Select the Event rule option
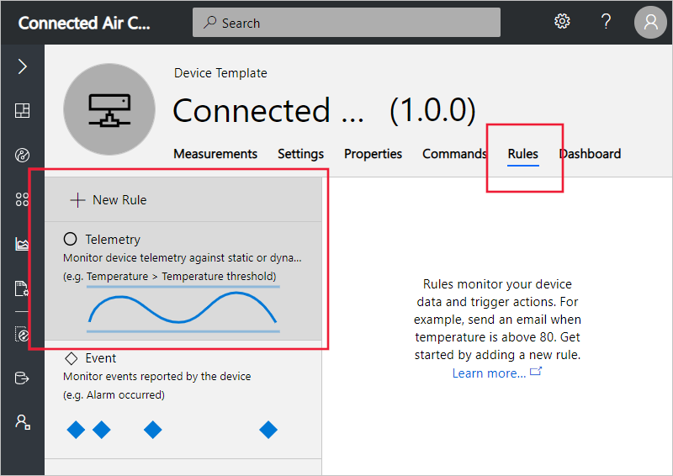Screen dimensions: 673x476 pos(183,400)
